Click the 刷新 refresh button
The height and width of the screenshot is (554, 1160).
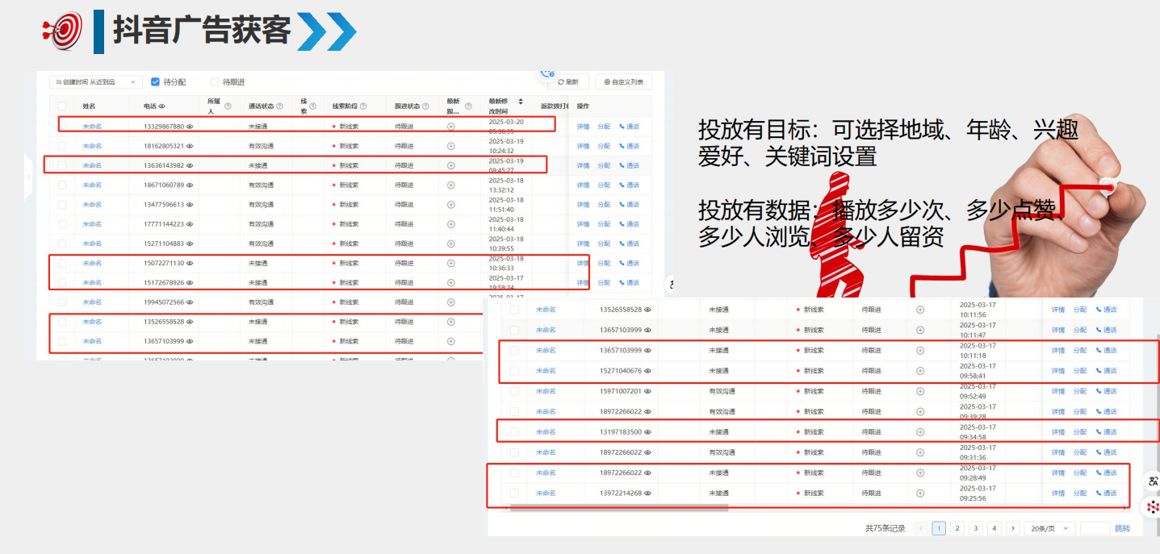568,82
